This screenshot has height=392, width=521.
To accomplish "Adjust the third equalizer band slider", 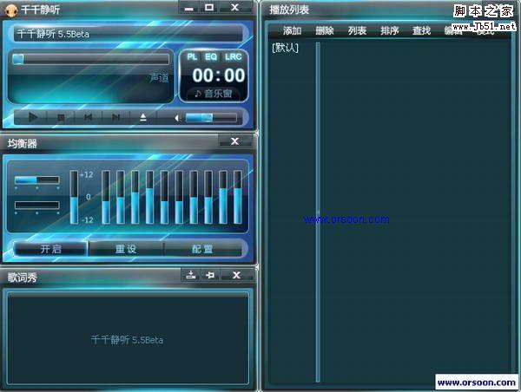I will pos(135,197).
